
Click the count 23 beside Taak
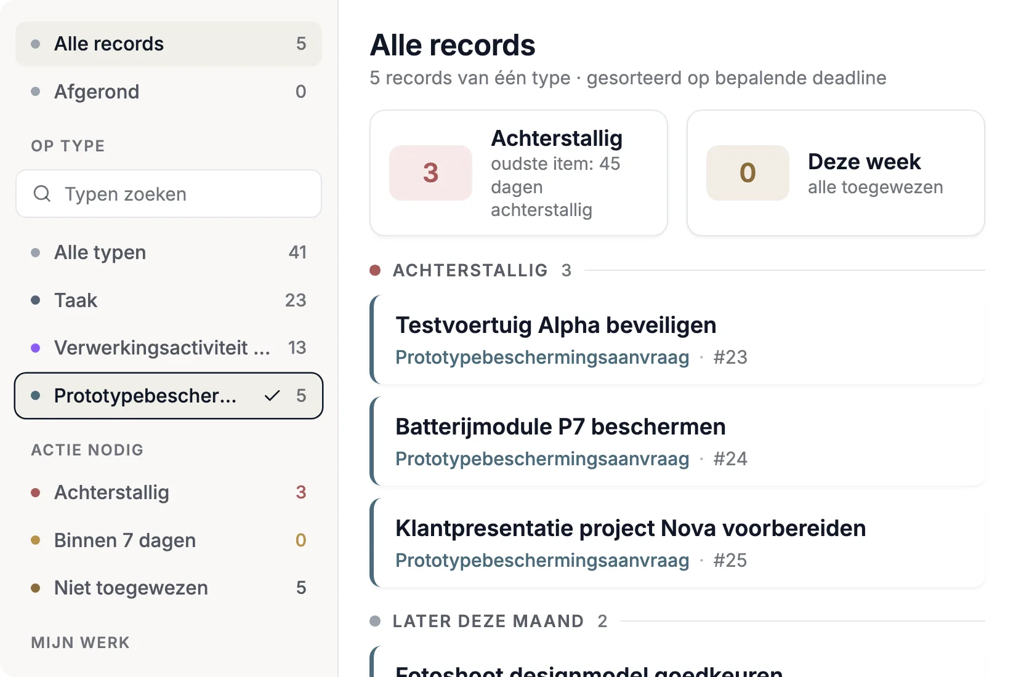[296, 300]
